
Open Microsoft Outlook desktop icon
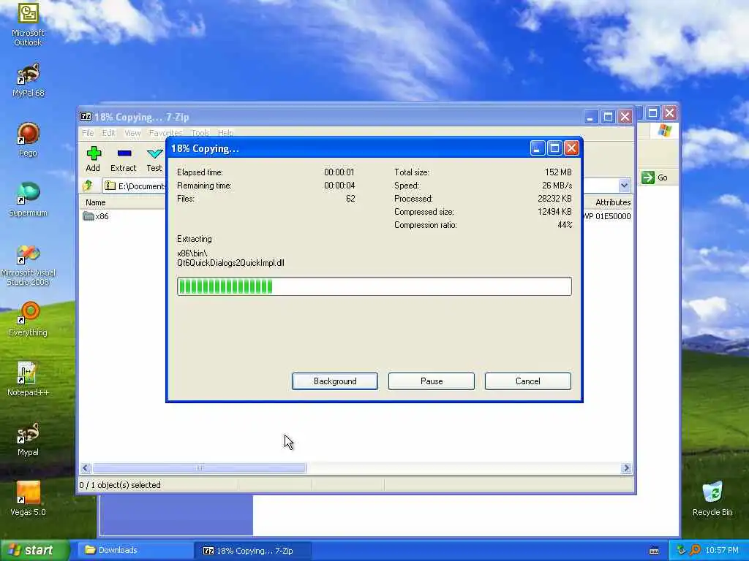click(x=28, y=24)
